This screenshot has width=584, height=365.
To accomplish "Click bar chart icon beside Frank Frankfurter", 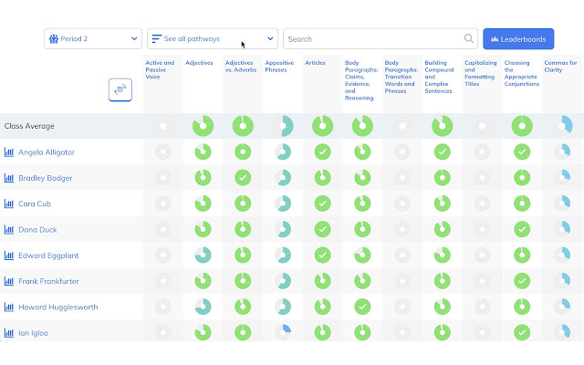I will tap(9, 281).
